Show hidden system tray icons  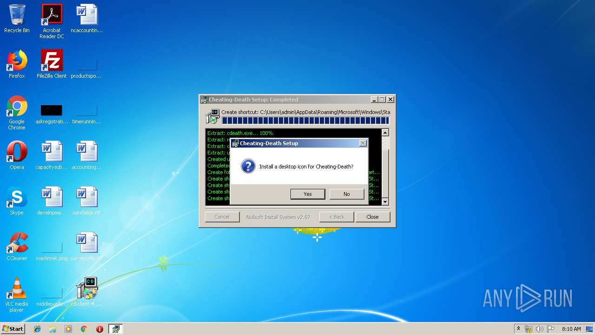coord(518,329)
